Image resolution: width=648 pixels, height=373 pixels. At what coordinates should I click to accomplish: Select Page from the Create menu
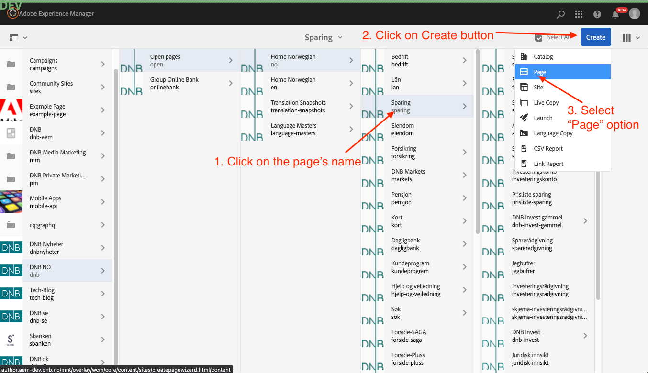click(540, 72)
